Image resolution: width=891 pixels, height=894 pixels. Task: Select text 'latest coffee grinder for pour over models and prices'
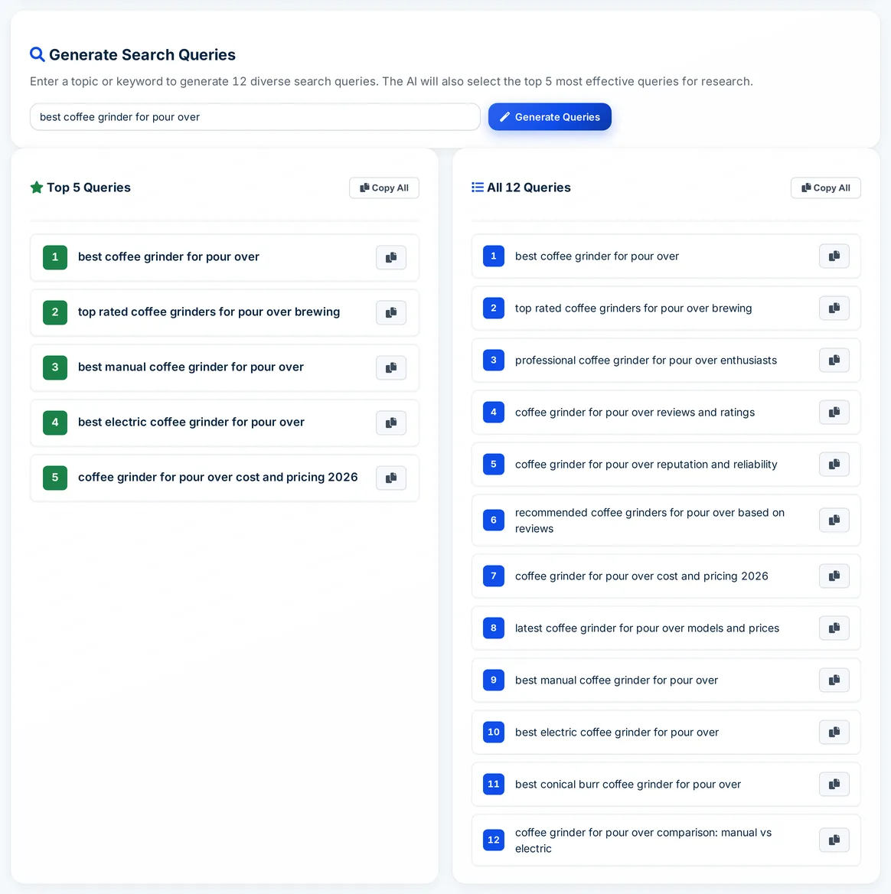click(x=647, y=628)
